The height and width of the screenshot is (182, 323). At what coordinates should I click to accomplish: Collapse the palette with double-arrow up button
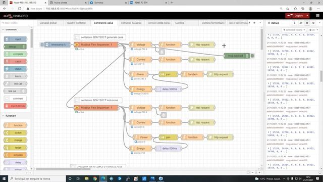[x=27, y=173]
